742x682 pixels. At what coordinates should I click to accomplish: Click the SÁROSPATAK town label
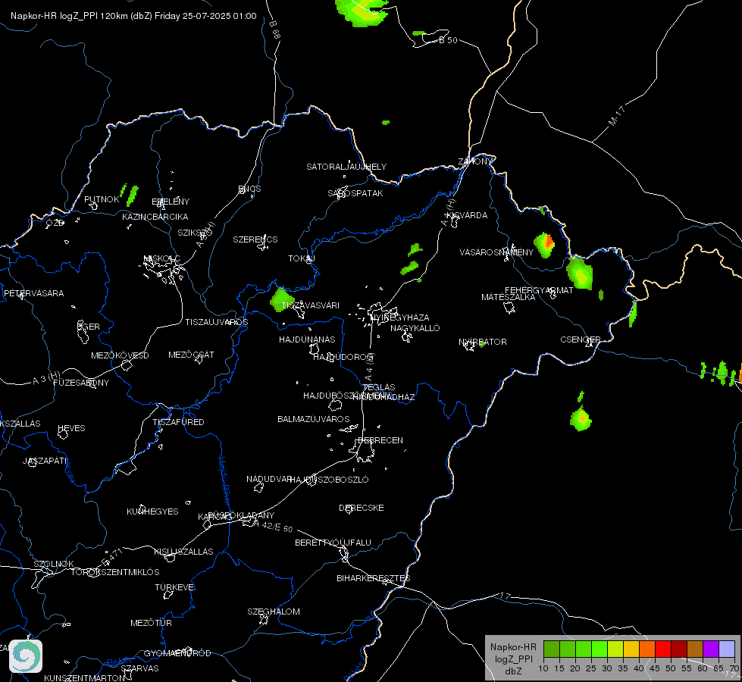(x=355, y=193)
